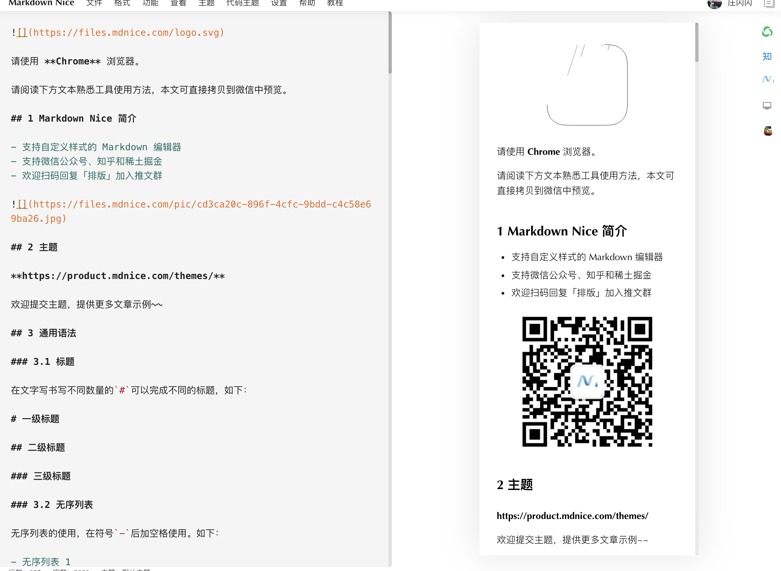Click the Zhihu 知 copy icon
781x571 pixels.
click(x=767, y=56)
